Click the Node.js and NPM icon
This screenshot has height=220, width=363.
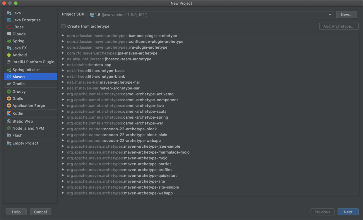click(9, 128)
